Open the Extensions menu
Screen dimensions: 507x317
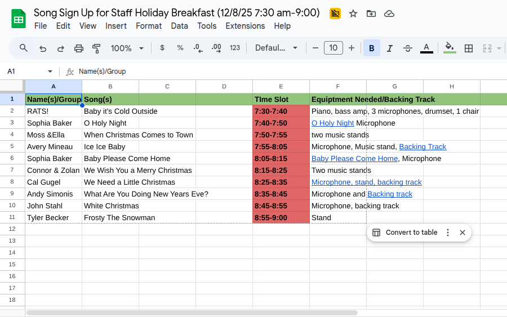click(x=245, y=26)
